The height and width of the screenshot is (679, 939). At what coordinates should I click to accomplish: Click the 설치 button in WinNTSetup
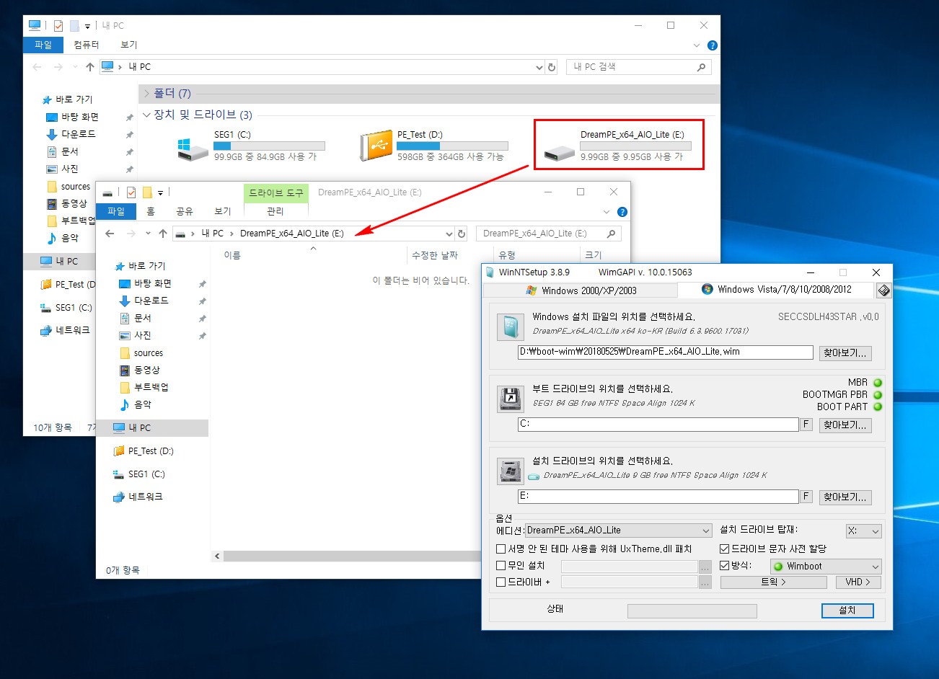(847, 611)
